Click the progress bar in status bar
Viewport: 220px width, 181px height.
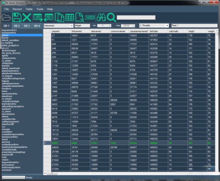click(x=14, y=177)
